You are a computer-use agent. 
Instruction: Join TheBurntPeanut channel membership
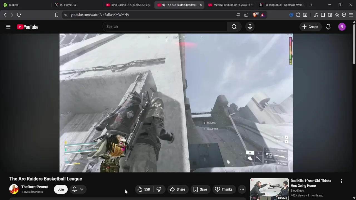pos(61,189)
